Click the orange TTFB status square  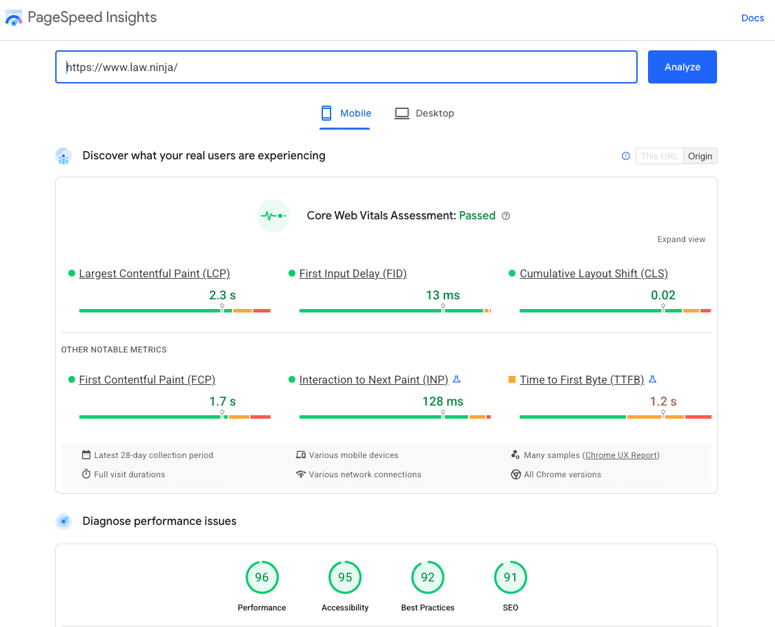coord(512,379)
